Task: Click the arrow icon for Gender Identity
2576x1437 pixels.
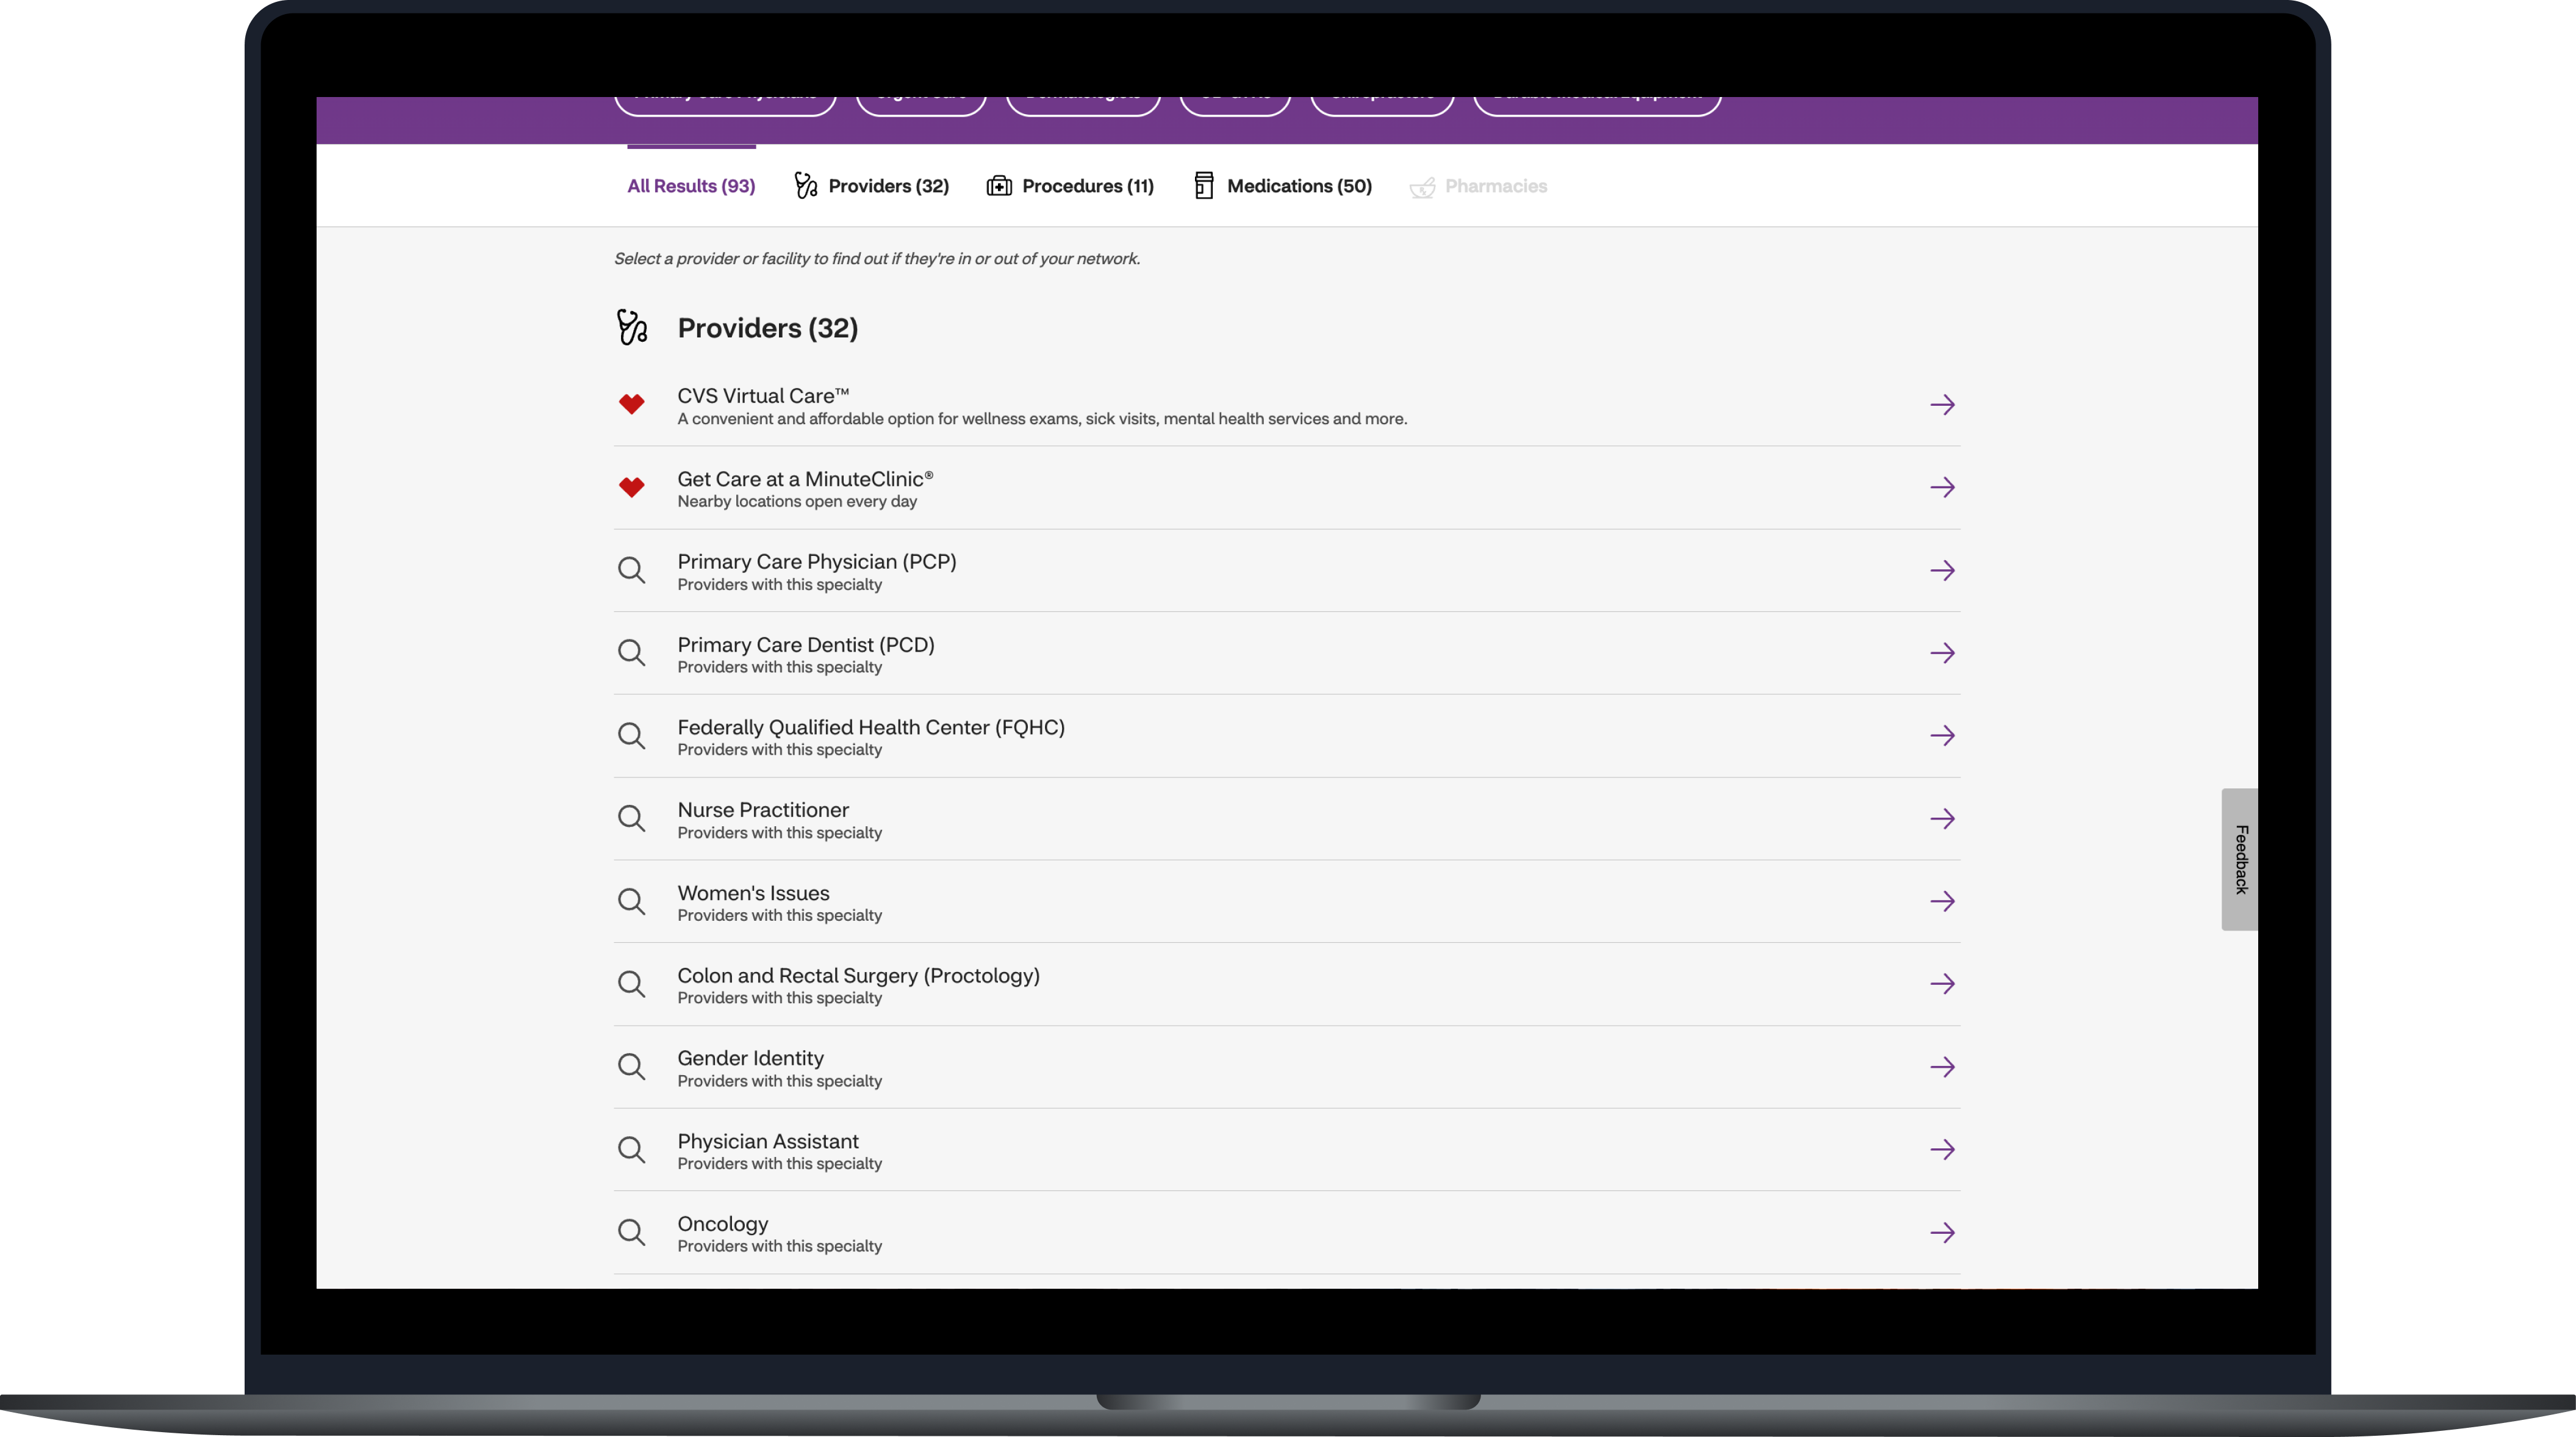Action: 1941,1067
